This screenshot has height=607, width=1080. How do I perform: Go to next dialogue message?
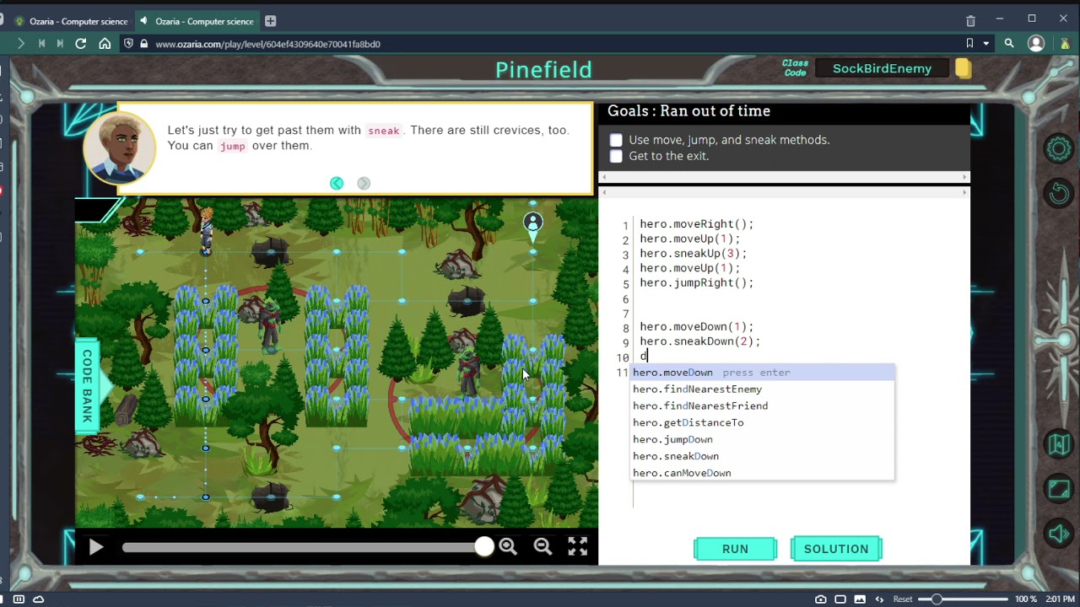[364, 183]
